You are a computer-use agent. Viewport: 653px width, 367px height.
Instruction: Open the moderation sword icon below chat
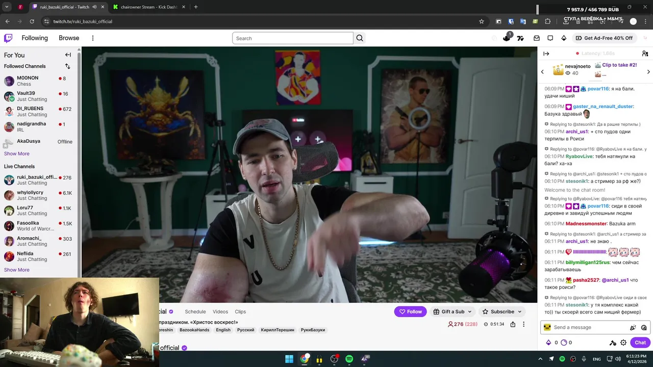pos(613,343)
